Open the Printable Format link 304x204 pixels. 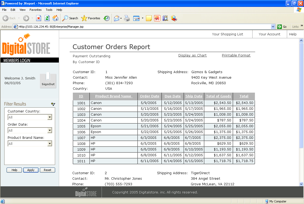point(236,55)
